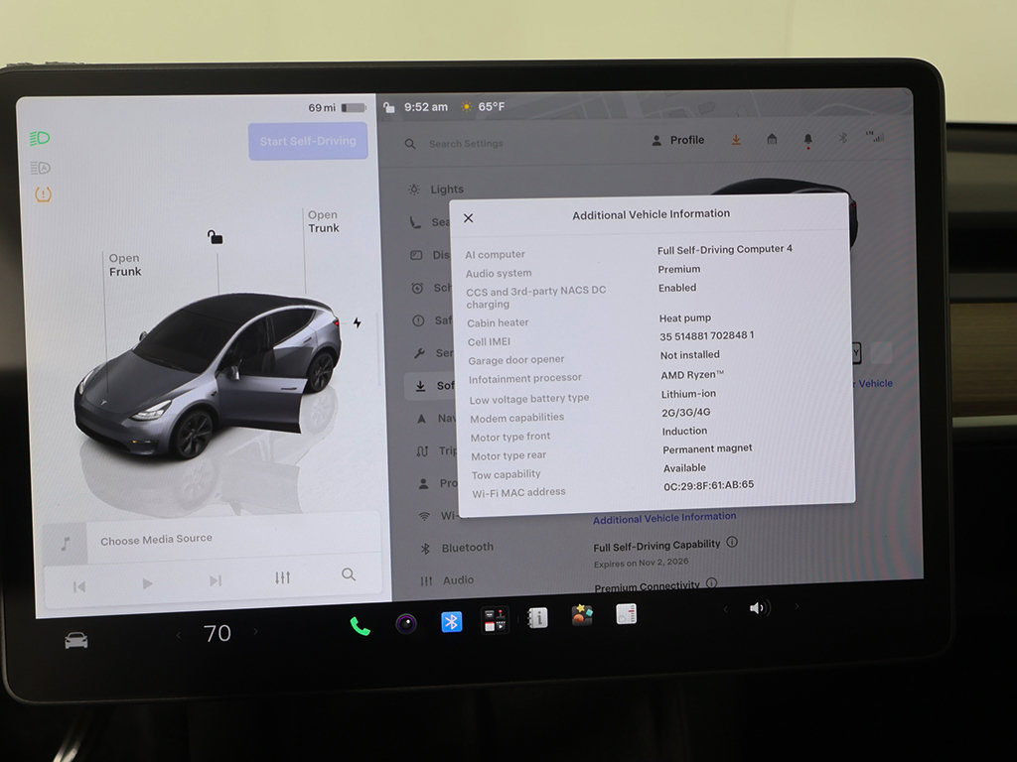Tap the HomeLink garage icon

(x=772, y=139)
